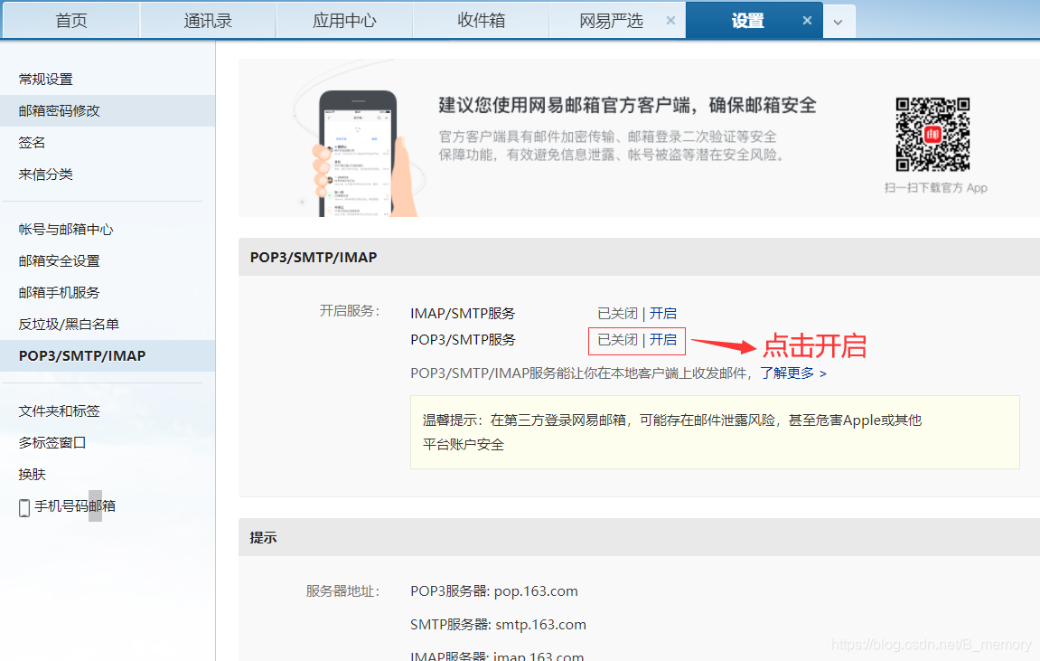The width and height of the screenshot is (1040, 661).
Task: Open 邮箱安全设置
Action: tap(59, 260)
